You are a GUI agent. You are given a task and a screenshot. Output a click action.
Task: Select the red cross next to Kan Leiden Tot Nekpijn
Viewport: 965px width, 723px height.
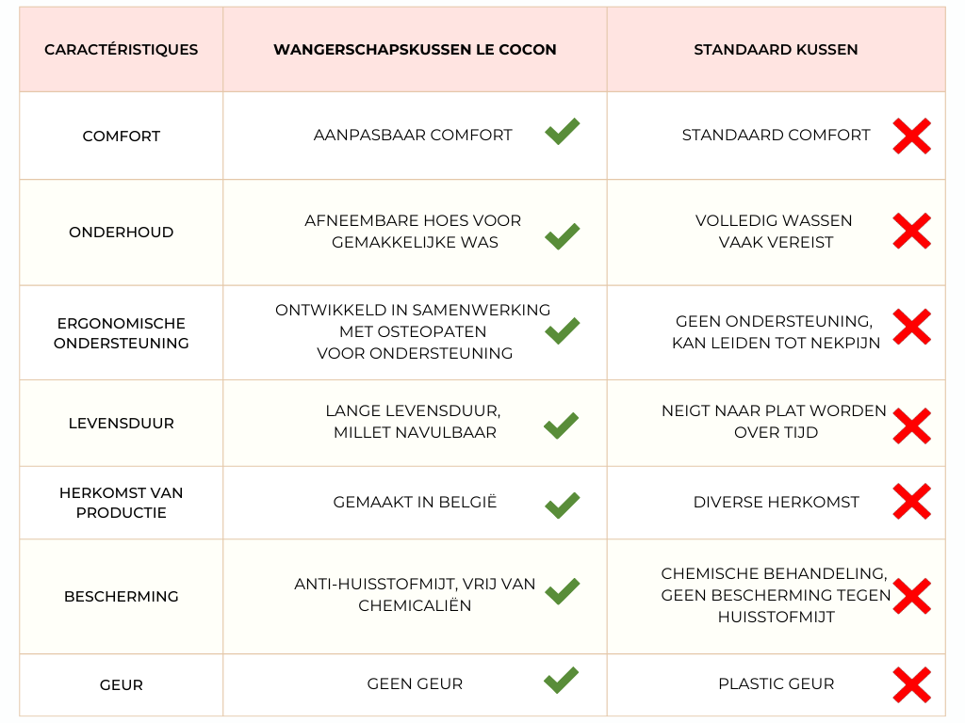911,327
